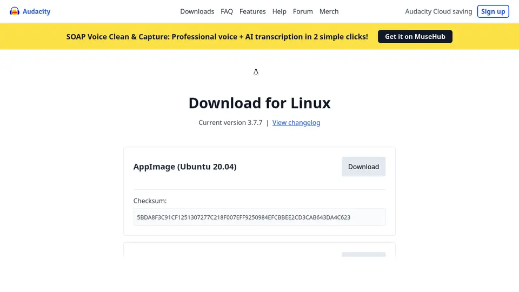Click the Linux penguin icon

tap(256, 72)
